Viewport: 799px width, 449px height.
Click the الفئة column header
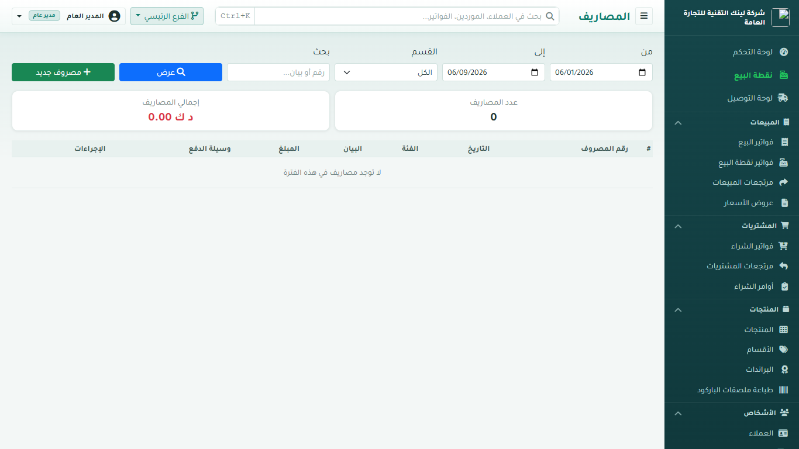pyautogui.click(x=410, y=148)
